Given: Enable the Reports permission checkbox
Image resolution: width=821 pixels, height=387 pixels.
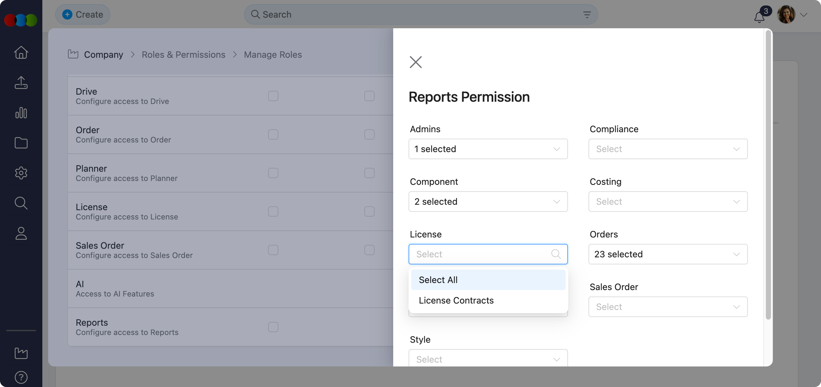Looking at the screenshot, I should click(273, 327).
